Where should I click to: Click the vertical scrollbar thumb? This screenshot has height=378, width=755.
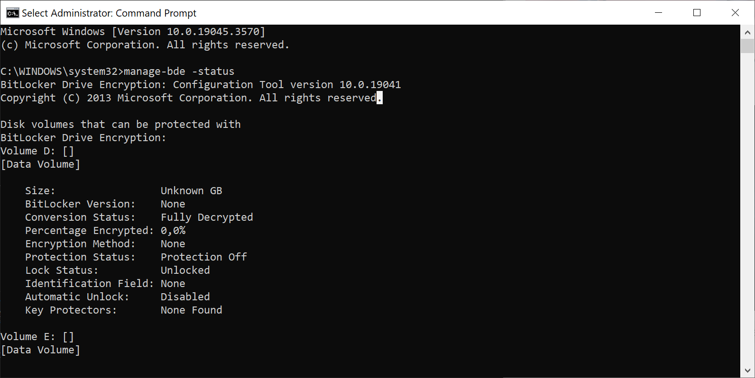tap(747, 46)
